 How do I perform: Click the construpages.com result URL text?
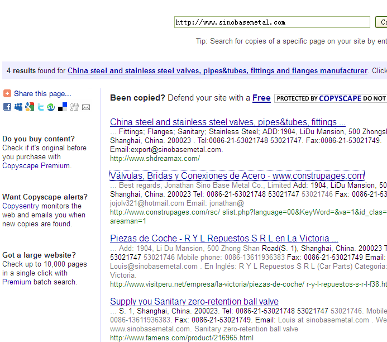[x=249, y=217]
